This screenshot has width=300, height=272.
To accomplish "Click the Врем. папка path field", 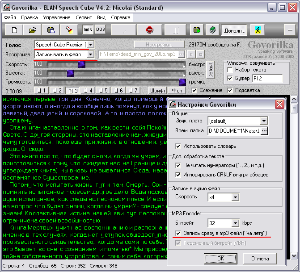I will pos(234,131).
